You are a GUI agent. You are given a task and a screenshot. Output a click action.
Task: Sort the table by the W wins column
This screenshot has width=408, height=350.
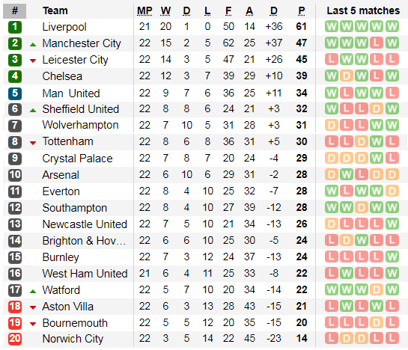click(x=165, y=11)
